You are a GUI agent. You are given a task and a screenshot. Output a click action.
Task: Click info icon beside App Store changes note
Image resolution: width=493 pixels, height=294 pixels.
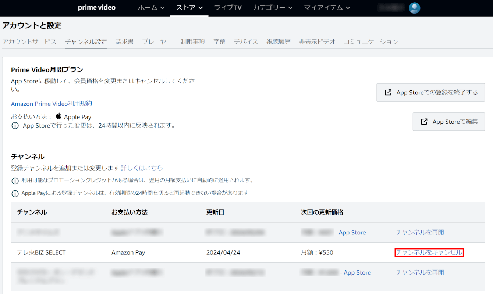click(x=15, y=126)
